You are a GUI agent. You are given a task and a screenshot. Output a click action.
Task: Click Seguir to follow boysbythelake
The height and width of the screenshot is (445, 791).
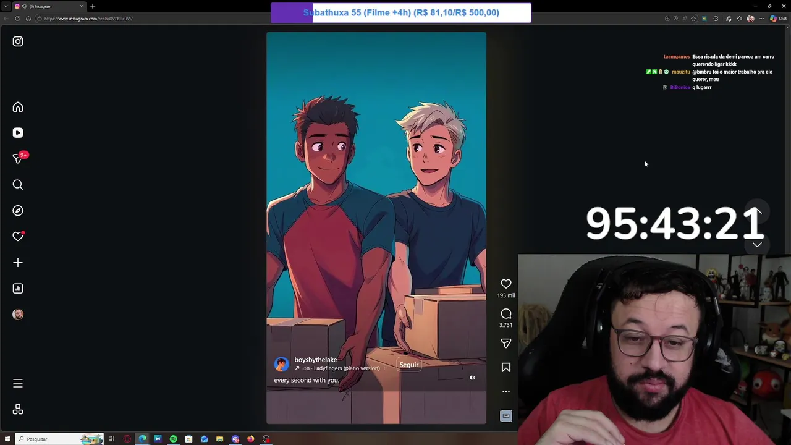409,365
